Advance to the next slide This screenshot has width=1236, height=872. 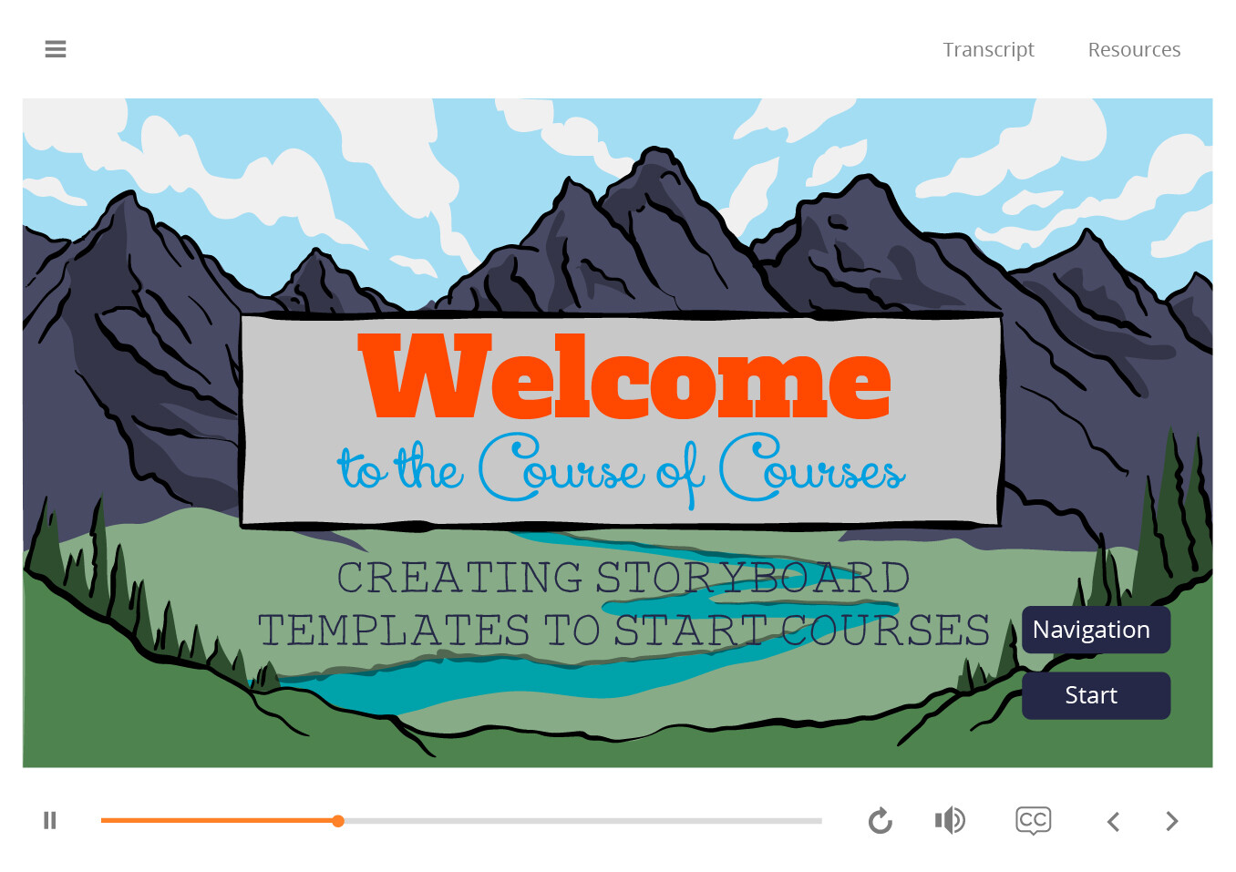[1172, 822]
